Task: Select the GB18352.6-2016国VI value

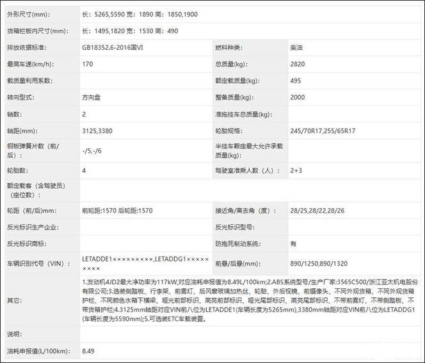Action: (113, 47)
